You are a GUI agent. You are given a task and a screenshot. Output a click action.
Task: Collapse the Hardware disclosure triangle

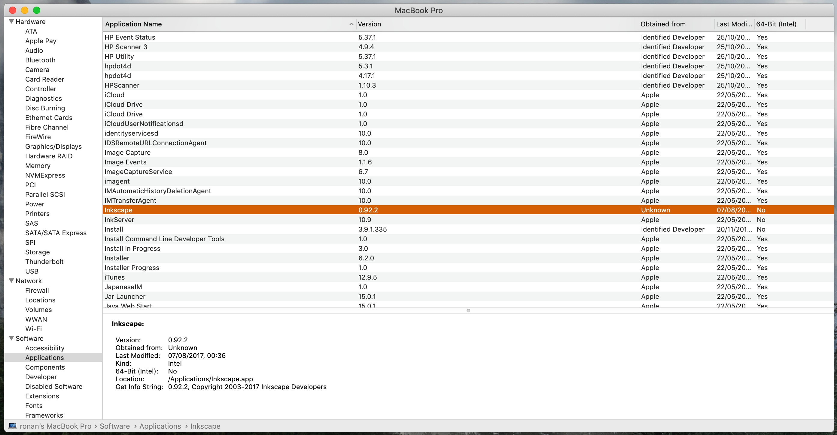11,21
